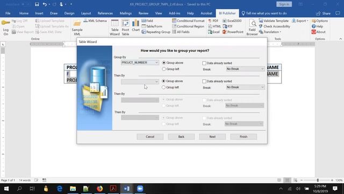Click the Sign in button
The image size is (344, 194).
(284, 4)
